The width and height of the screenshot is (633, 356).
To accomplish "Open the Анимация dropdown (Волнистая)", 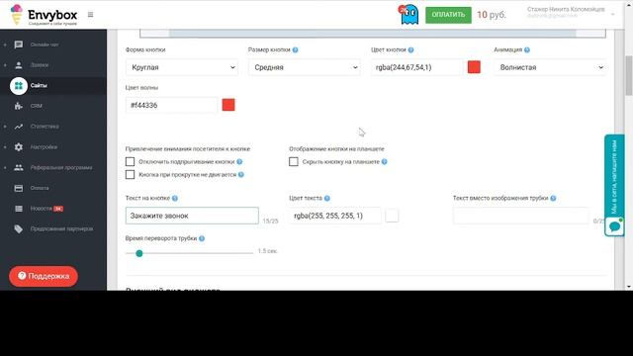I will (x=550, y=67).
